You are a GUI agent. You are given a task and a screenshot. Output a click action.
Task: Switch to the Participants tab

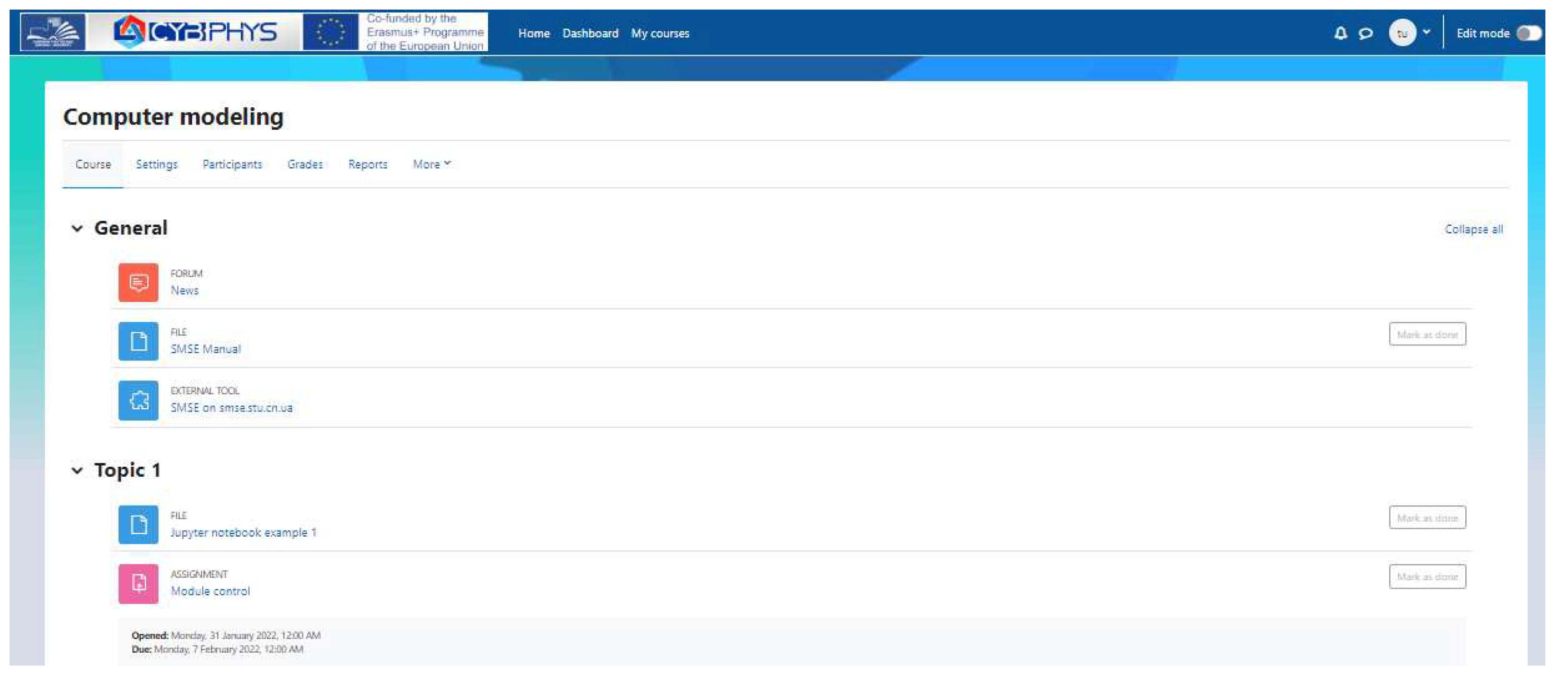(232, 164)
